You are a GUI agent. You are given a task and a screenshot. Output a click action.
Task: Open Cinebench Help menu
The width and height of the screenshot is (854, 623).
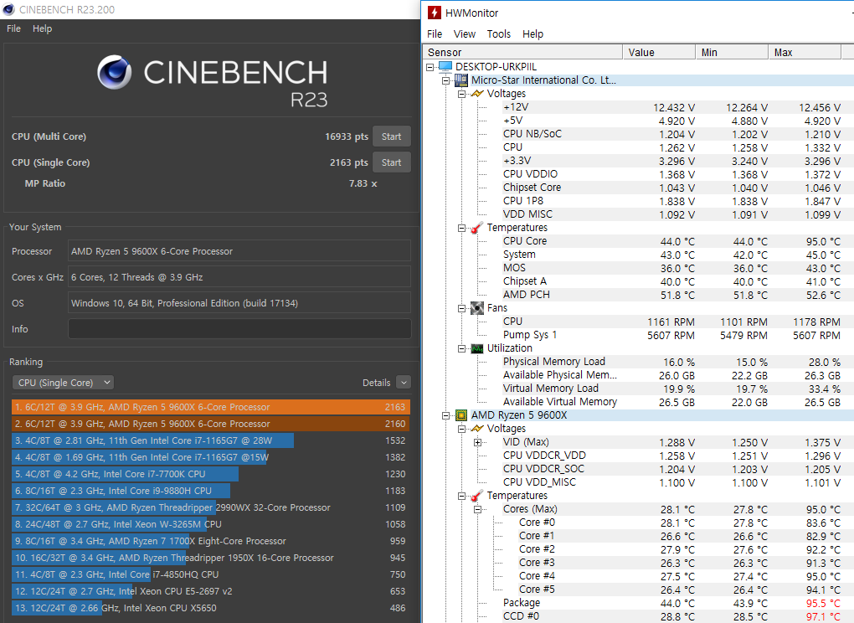click(43, 28)
